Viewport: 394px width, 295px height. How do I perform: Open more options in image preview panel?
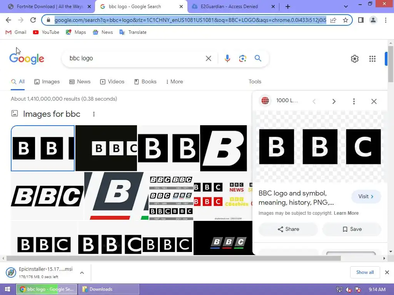tap(354, 101)
